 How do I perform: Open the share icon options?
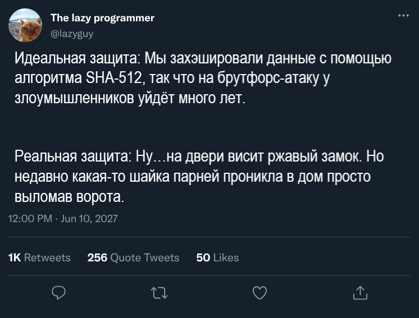point(359,292)
